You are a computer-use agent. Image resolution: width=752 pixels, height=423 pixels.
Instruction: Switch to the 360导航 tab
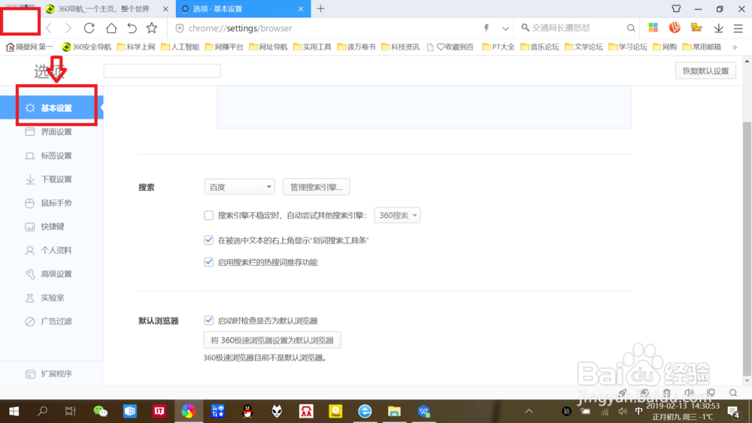pyautogui.click(x=104, y=9)
